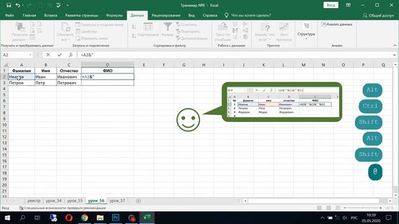Click Дополнительно advanced filter command
The width and height of the screenshot is (399, 224).
pyautogui.click(x=192, y=39)
